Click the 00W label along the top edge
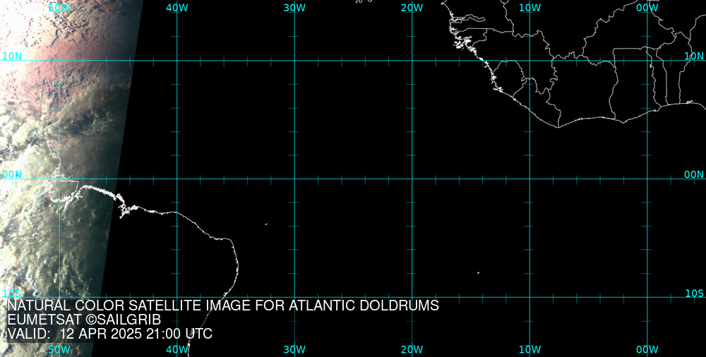This screenshot has height=357, width=706. click(x=647, y=8)
